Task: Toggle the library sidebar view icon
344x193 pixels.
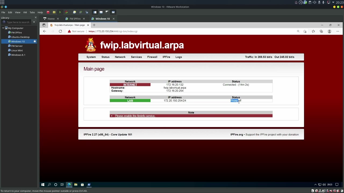Action: (95, 12)
